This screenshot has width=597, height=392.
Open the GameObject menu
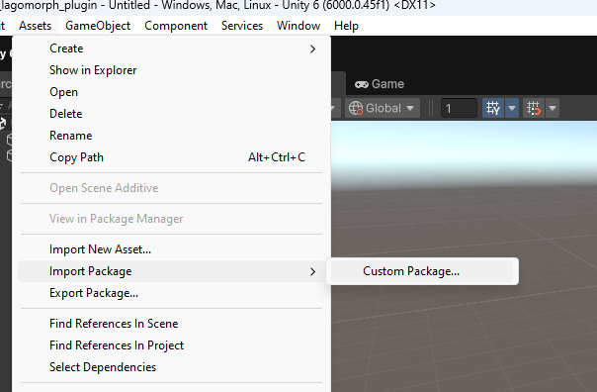pyautogui.click(x=98, y=26)
